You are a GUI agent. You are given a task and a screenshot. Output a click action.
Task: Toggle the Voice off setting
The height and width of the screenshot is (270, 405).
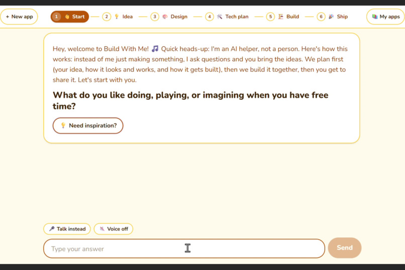(114, 229)
